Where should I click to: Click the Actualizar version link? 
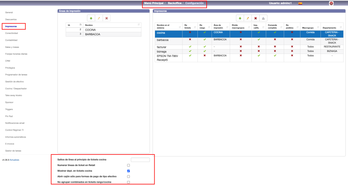click(14, 160)
